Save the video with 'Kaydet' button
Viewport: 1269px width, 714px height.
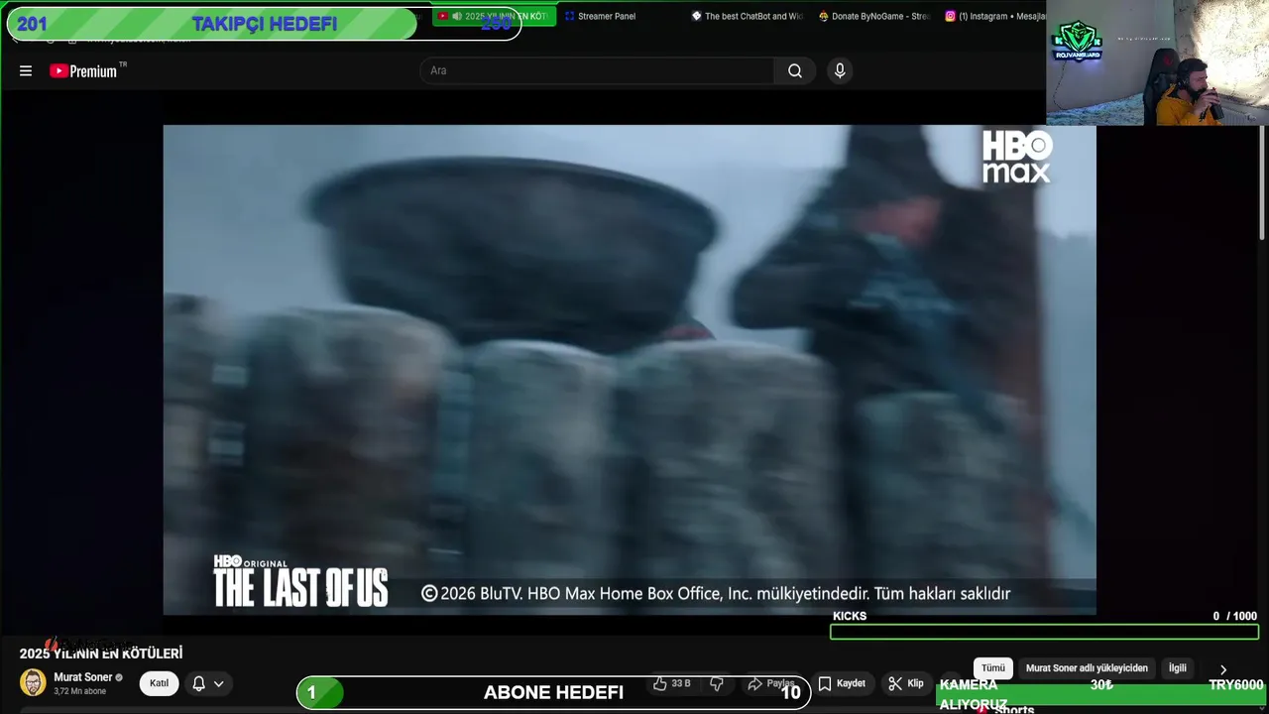(x=842, y=683)
